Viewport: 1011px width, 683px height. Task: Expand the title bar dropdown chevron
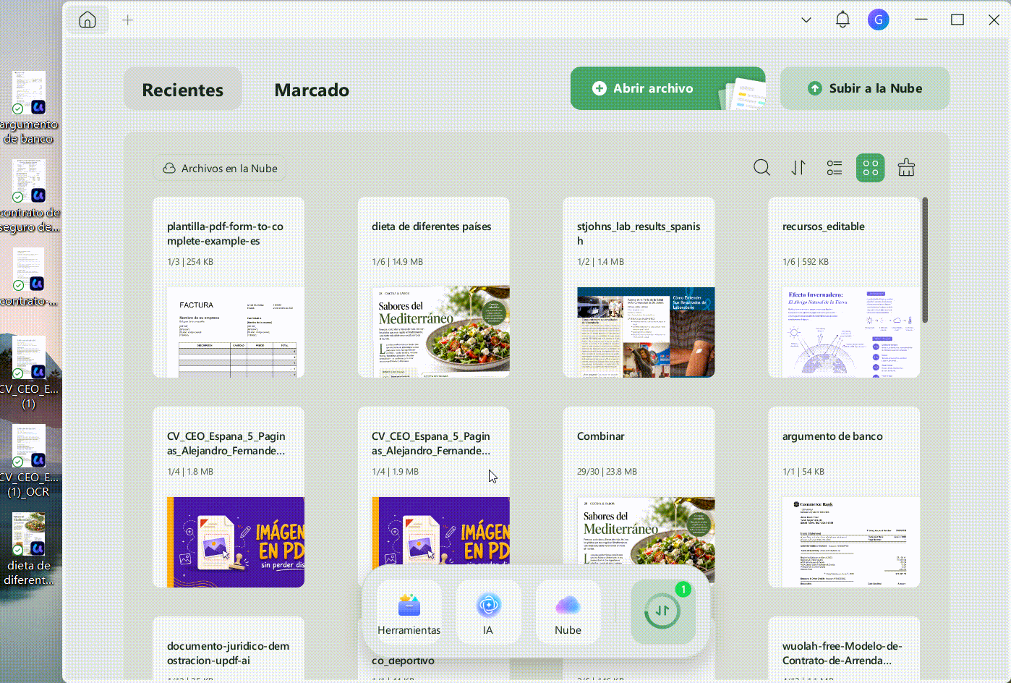pyautogui.click(x=806, y=20)
